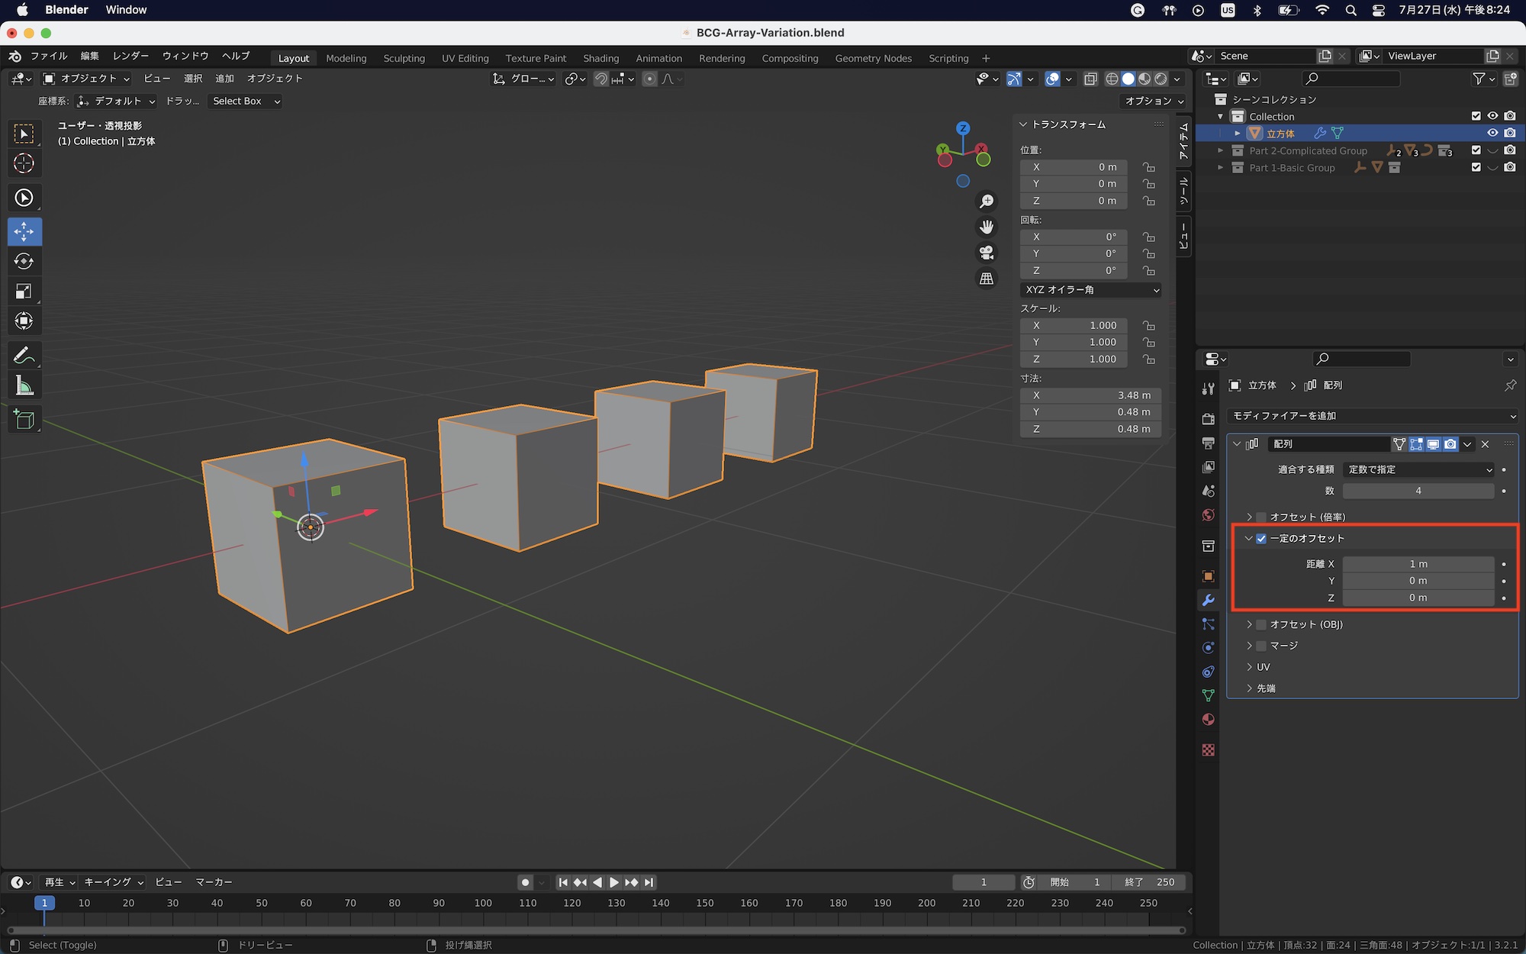Image resolution: width=1526 pixels, height=954 pixels.
Task: Click the 3D cursor tool
Action: (x=24, y=163)
